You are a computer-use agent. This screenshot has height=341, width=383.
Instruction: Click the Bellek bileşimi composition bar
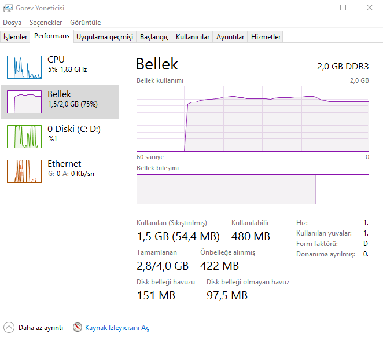pyautogui.click(x=253, y=189)
